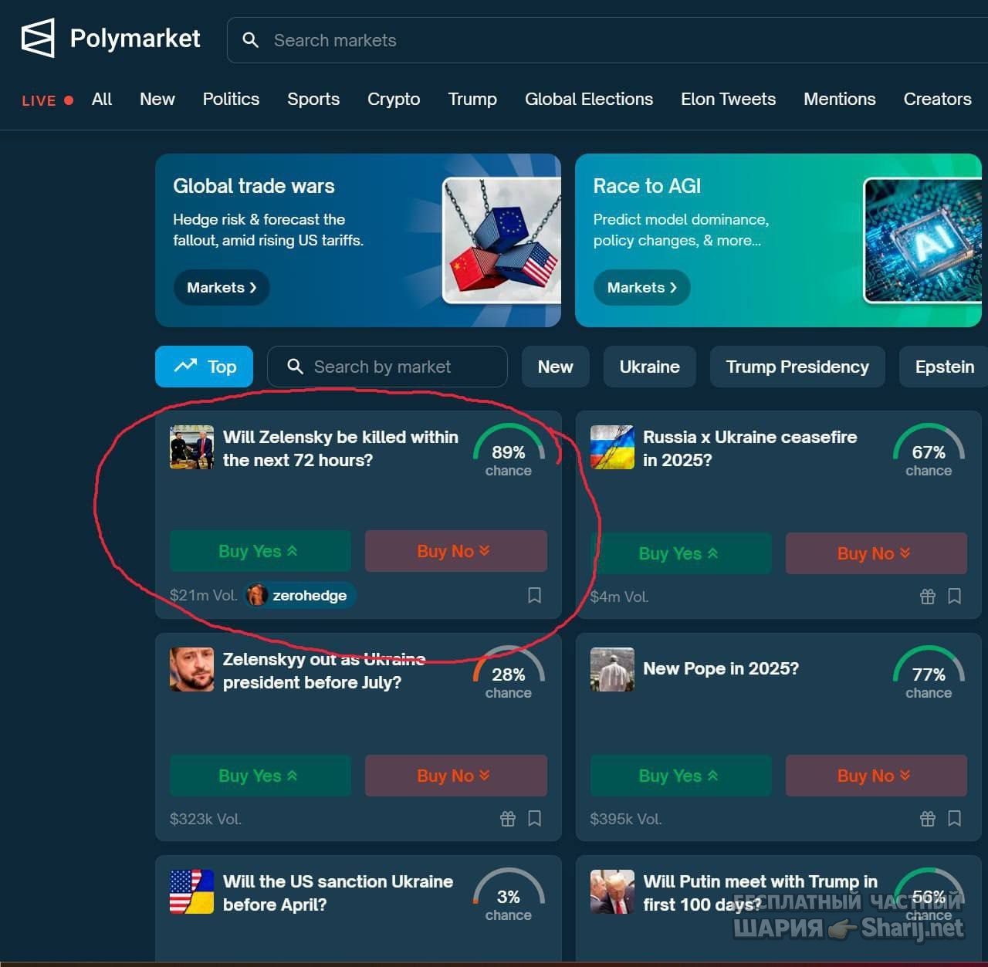
Task: Select the New filter chip below banners
Action: coord(556,367)
